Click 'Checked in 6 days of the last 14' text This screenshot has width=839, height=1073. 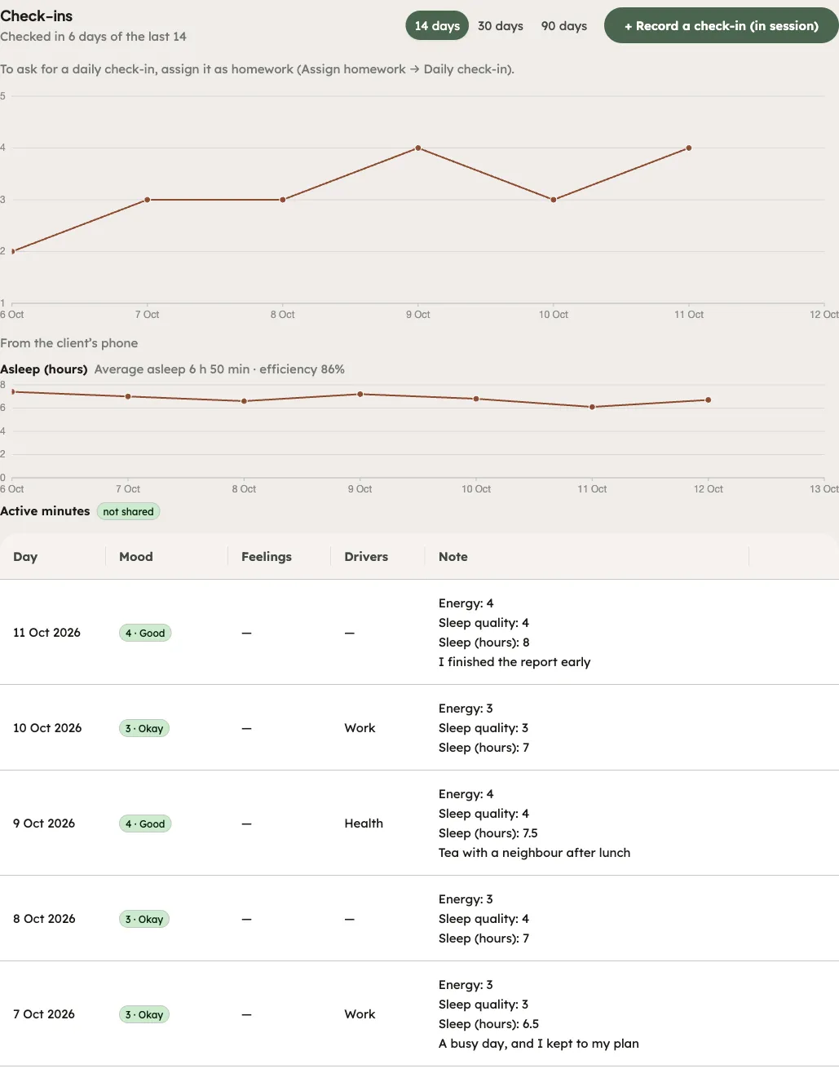click(x=93, y=37)
